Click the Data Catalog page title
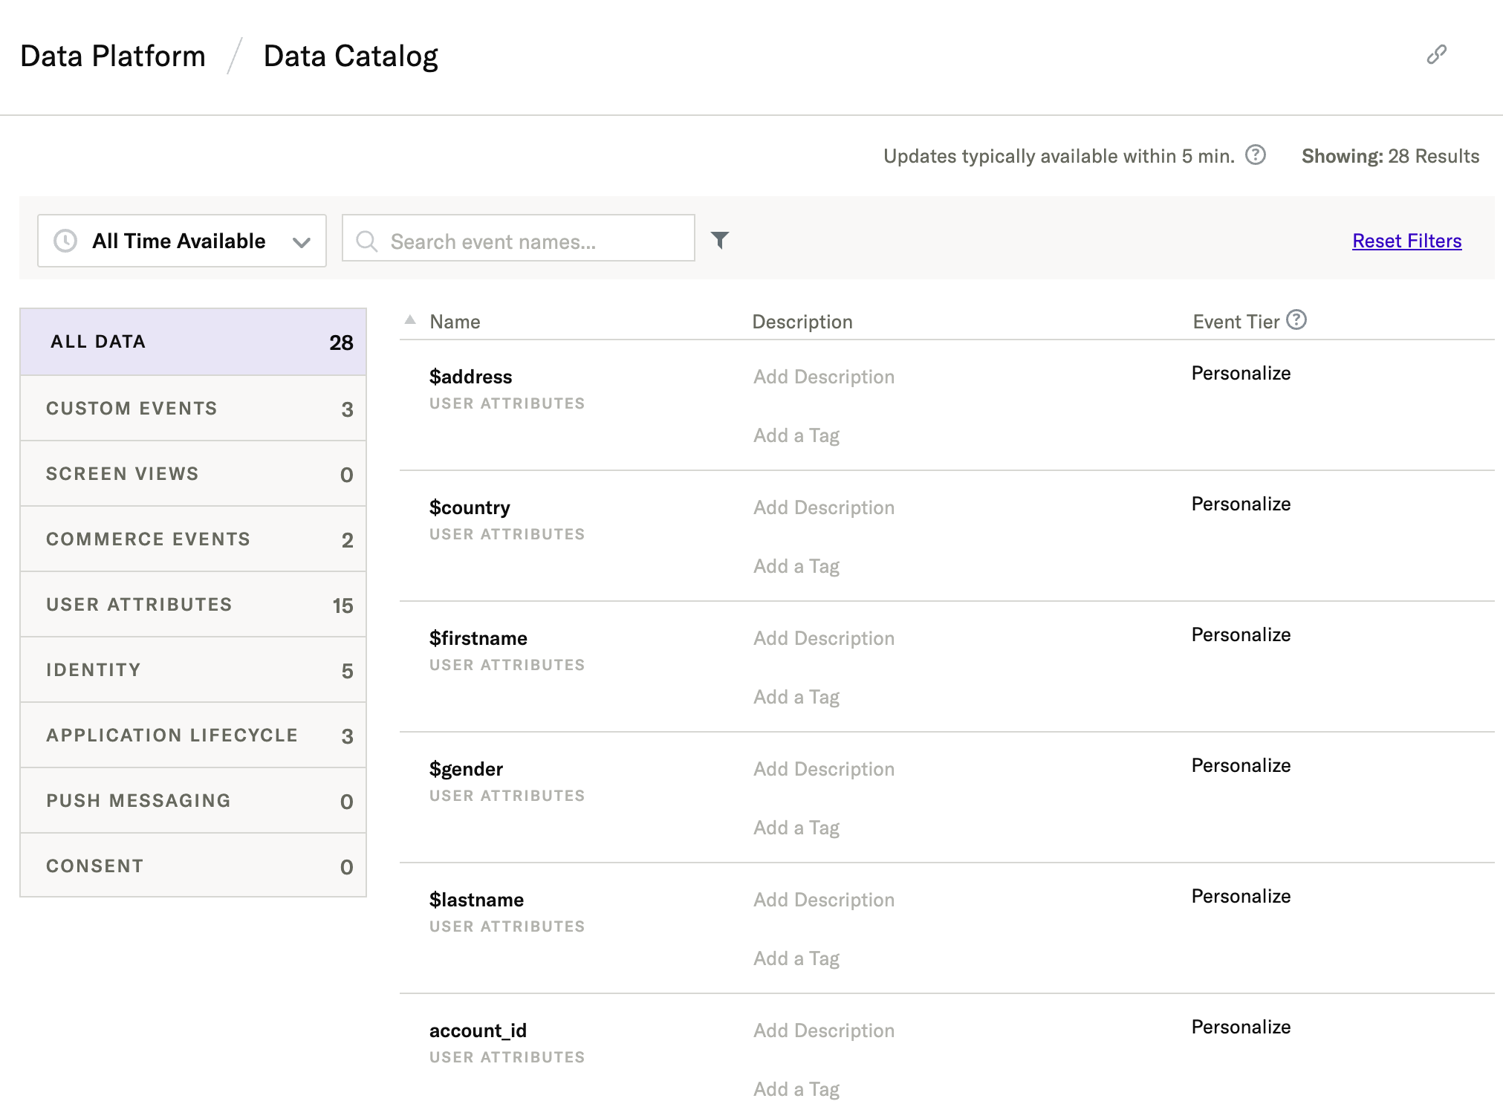 [x=351, y=56]
